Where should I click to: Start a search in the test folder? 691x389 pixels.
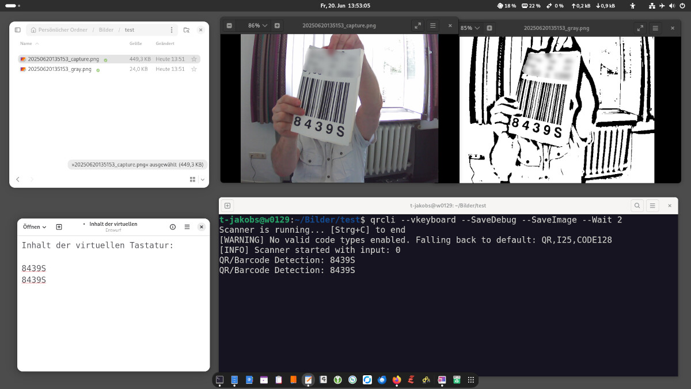coord(187,30)
